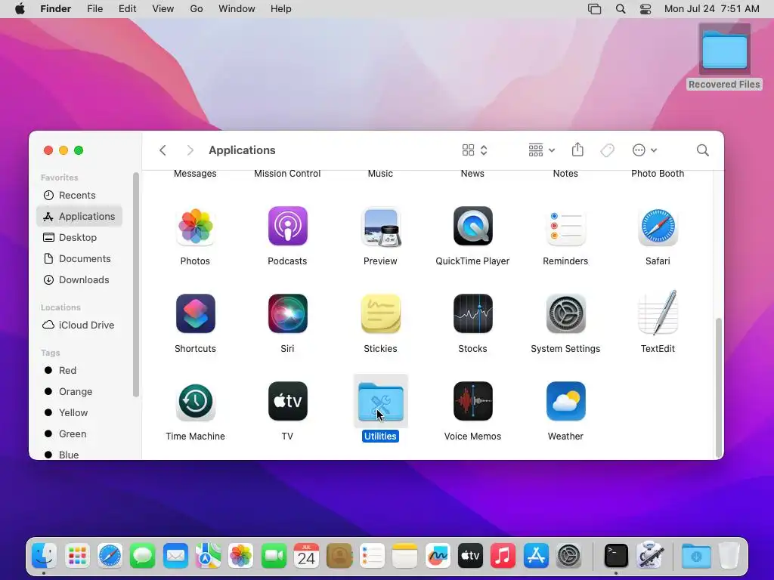
Task: Select the Green tag in sidebar
Action: pos(79,434)
